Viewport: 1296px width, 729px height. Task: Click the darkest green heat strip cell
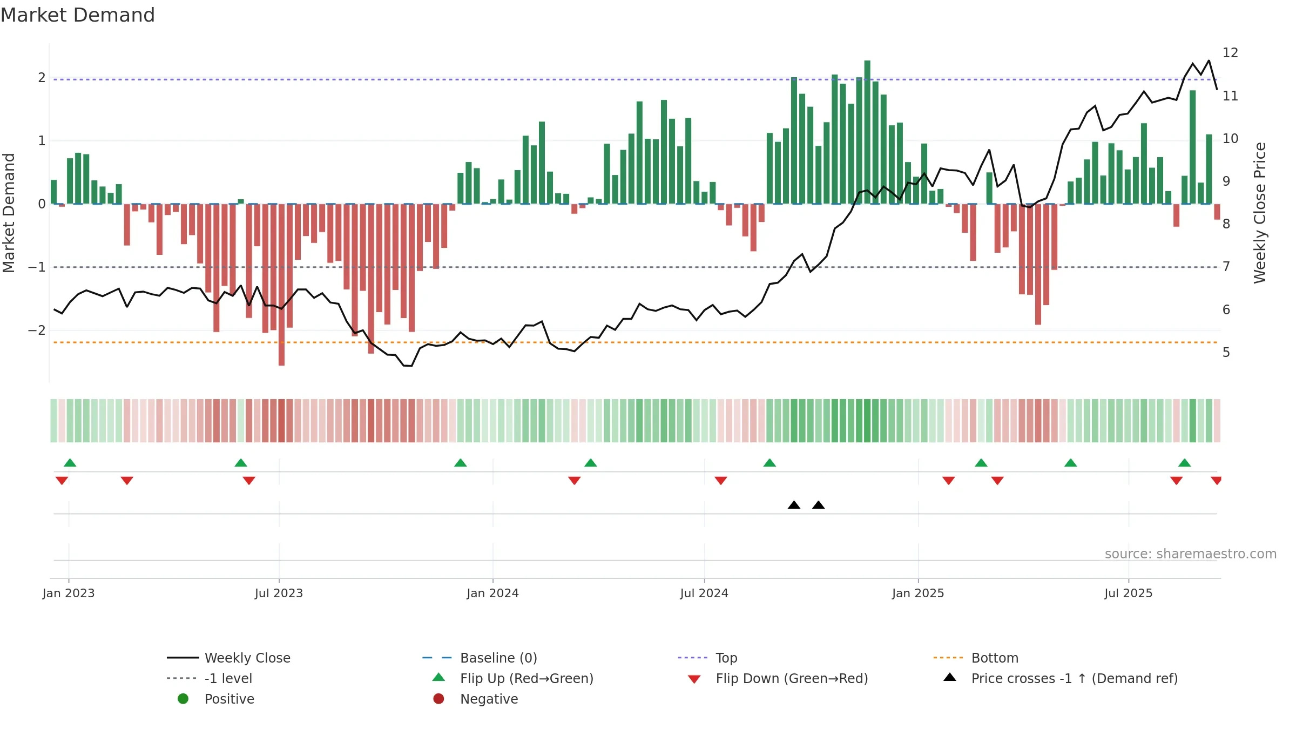[867, 421]
